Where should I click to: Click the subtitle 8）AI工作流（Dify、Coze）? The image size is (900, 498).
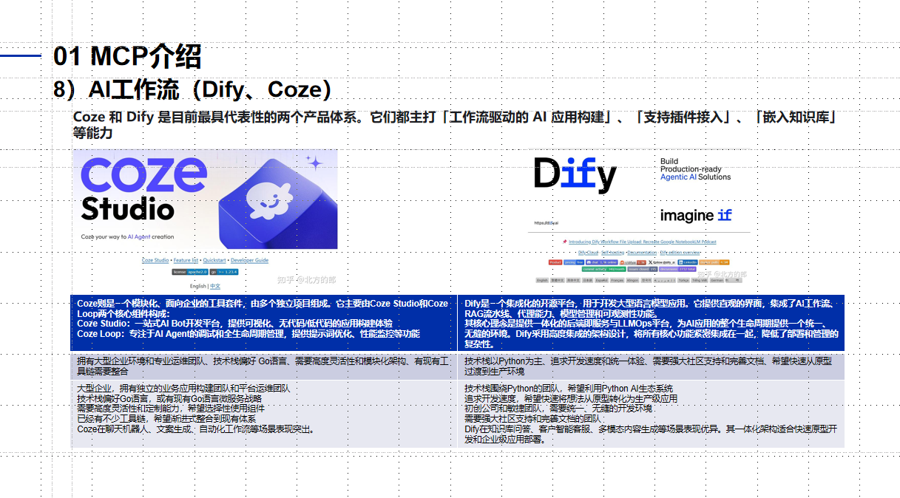point(192,90)
